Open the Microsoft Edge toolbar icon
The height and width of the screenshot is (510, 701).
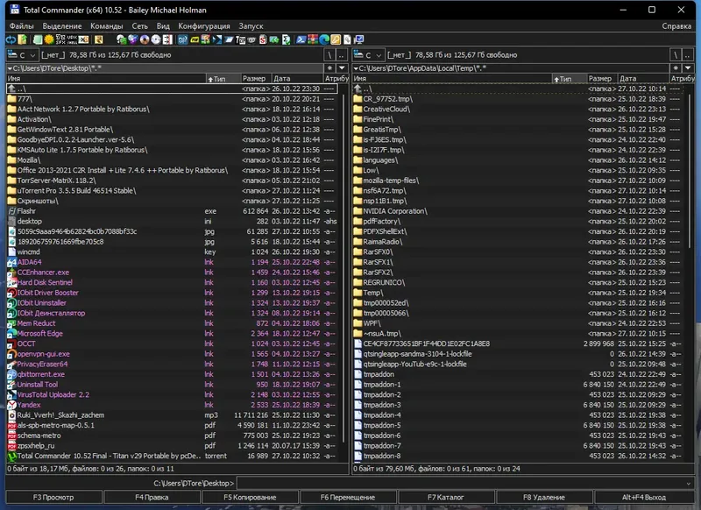pyautogui.click(x=323, y=39)
